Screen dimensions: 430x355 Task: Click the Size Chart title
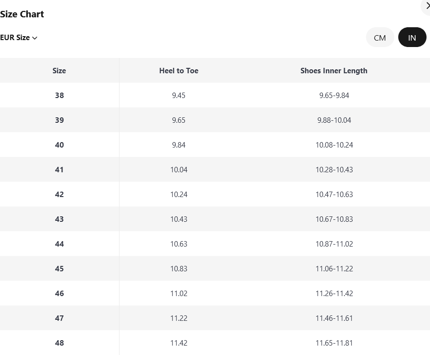click(x=22, y=14)
